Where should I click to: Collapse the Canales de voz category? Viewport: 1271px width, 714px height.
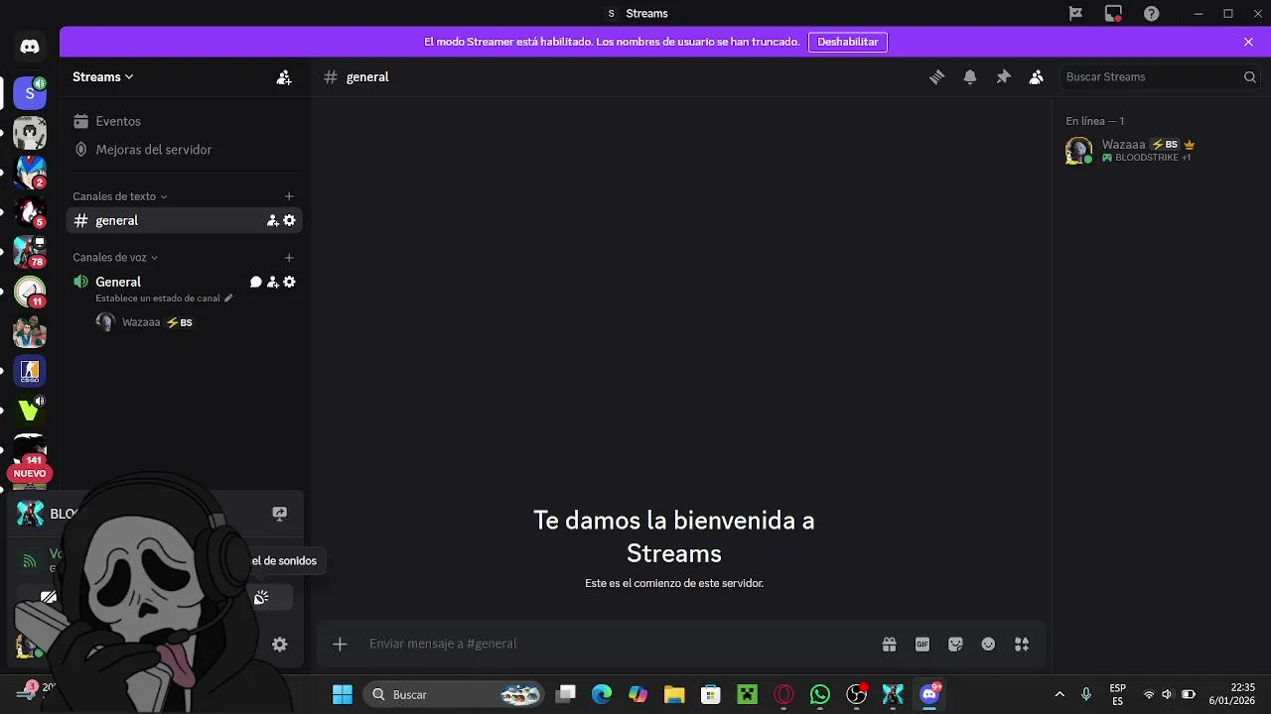115,258
